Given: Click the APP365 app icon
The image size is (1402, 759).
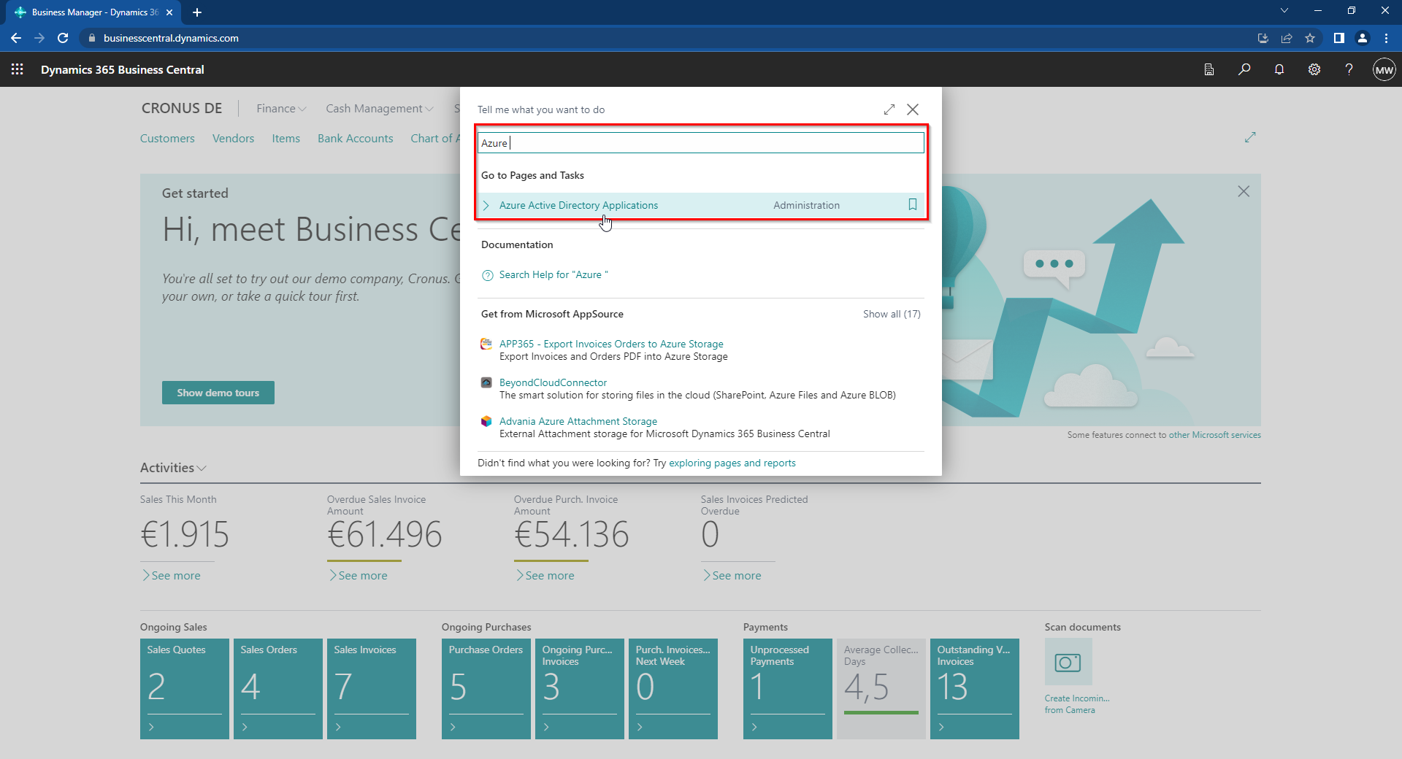Looking at the screenshot, I should (486, 344).
